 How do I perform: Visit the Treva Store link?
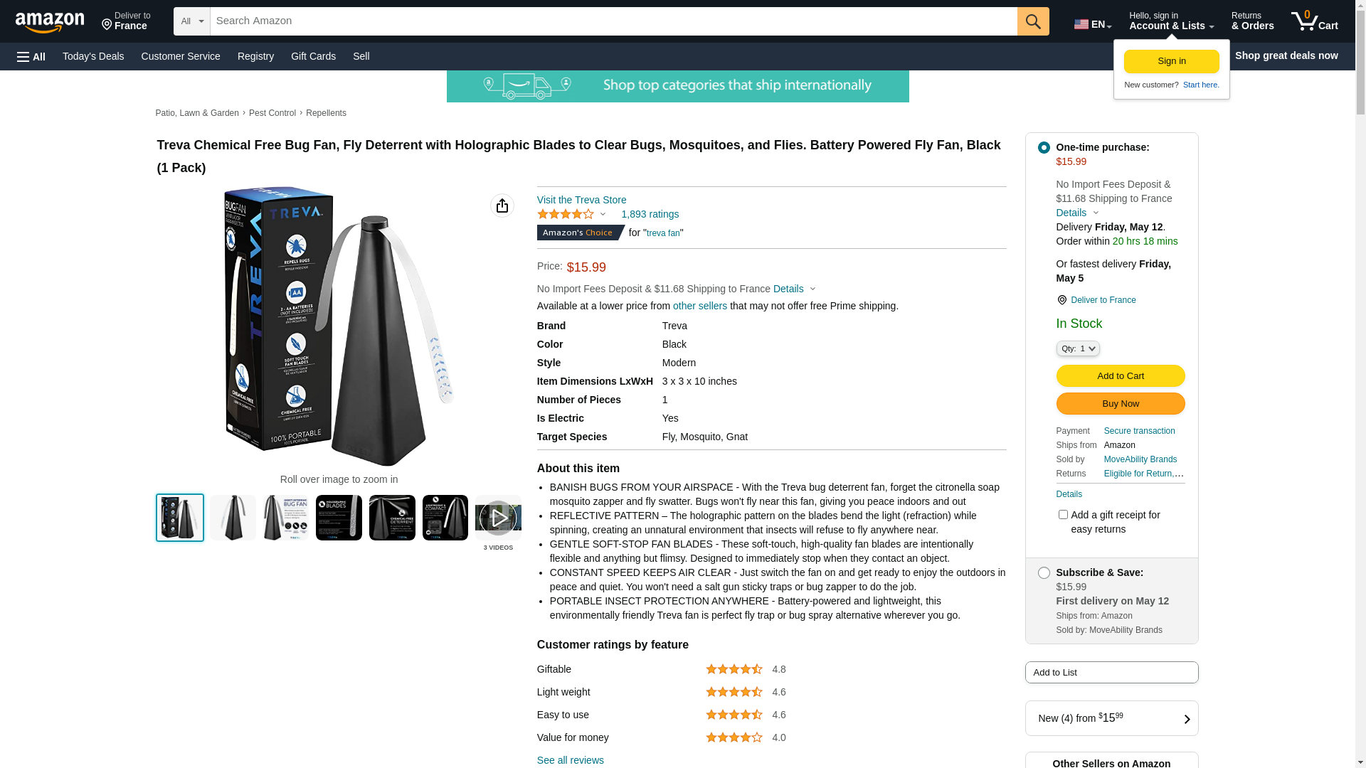pos(581,200)
